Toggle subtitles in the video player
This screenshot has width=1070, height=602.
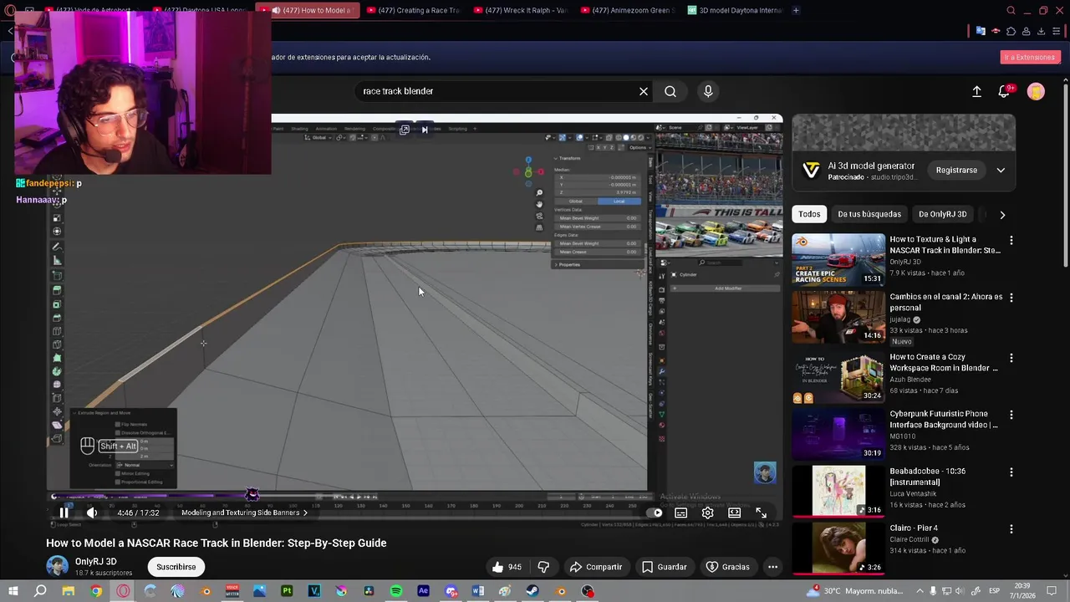681,513
